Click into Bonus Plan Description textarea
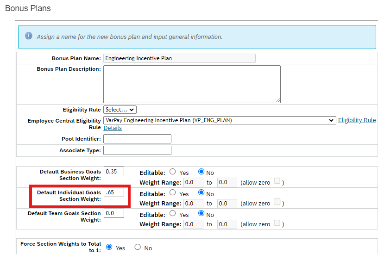 [x=192, y=84]
